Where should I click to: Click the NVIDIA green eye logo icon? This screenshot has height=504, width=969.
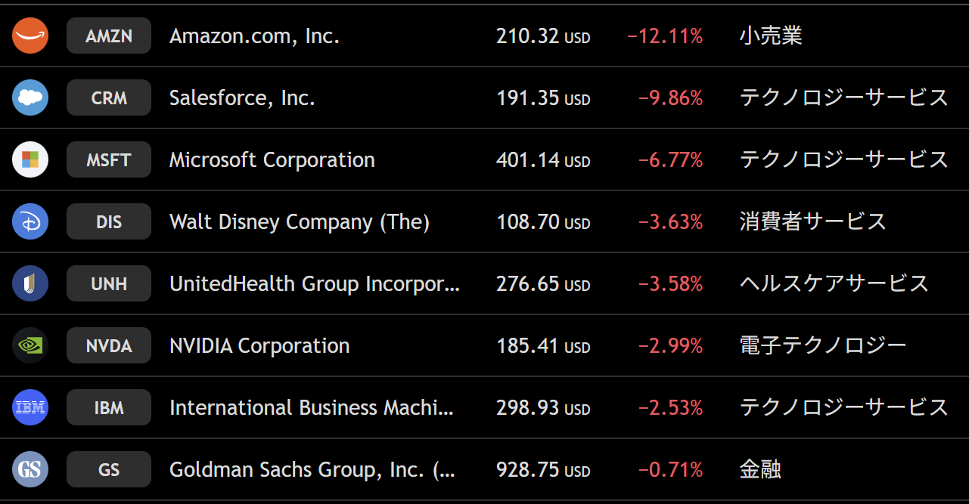pyautogui.click(x=30, y=345)
